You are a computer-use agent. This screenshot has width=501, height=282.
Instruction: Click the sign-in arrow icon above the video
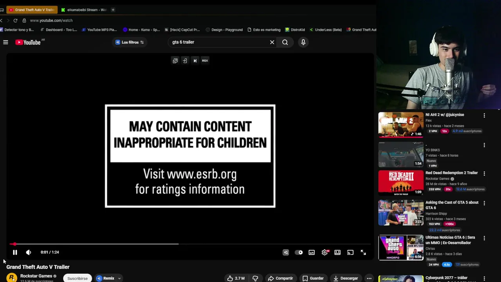click(185, 61)
